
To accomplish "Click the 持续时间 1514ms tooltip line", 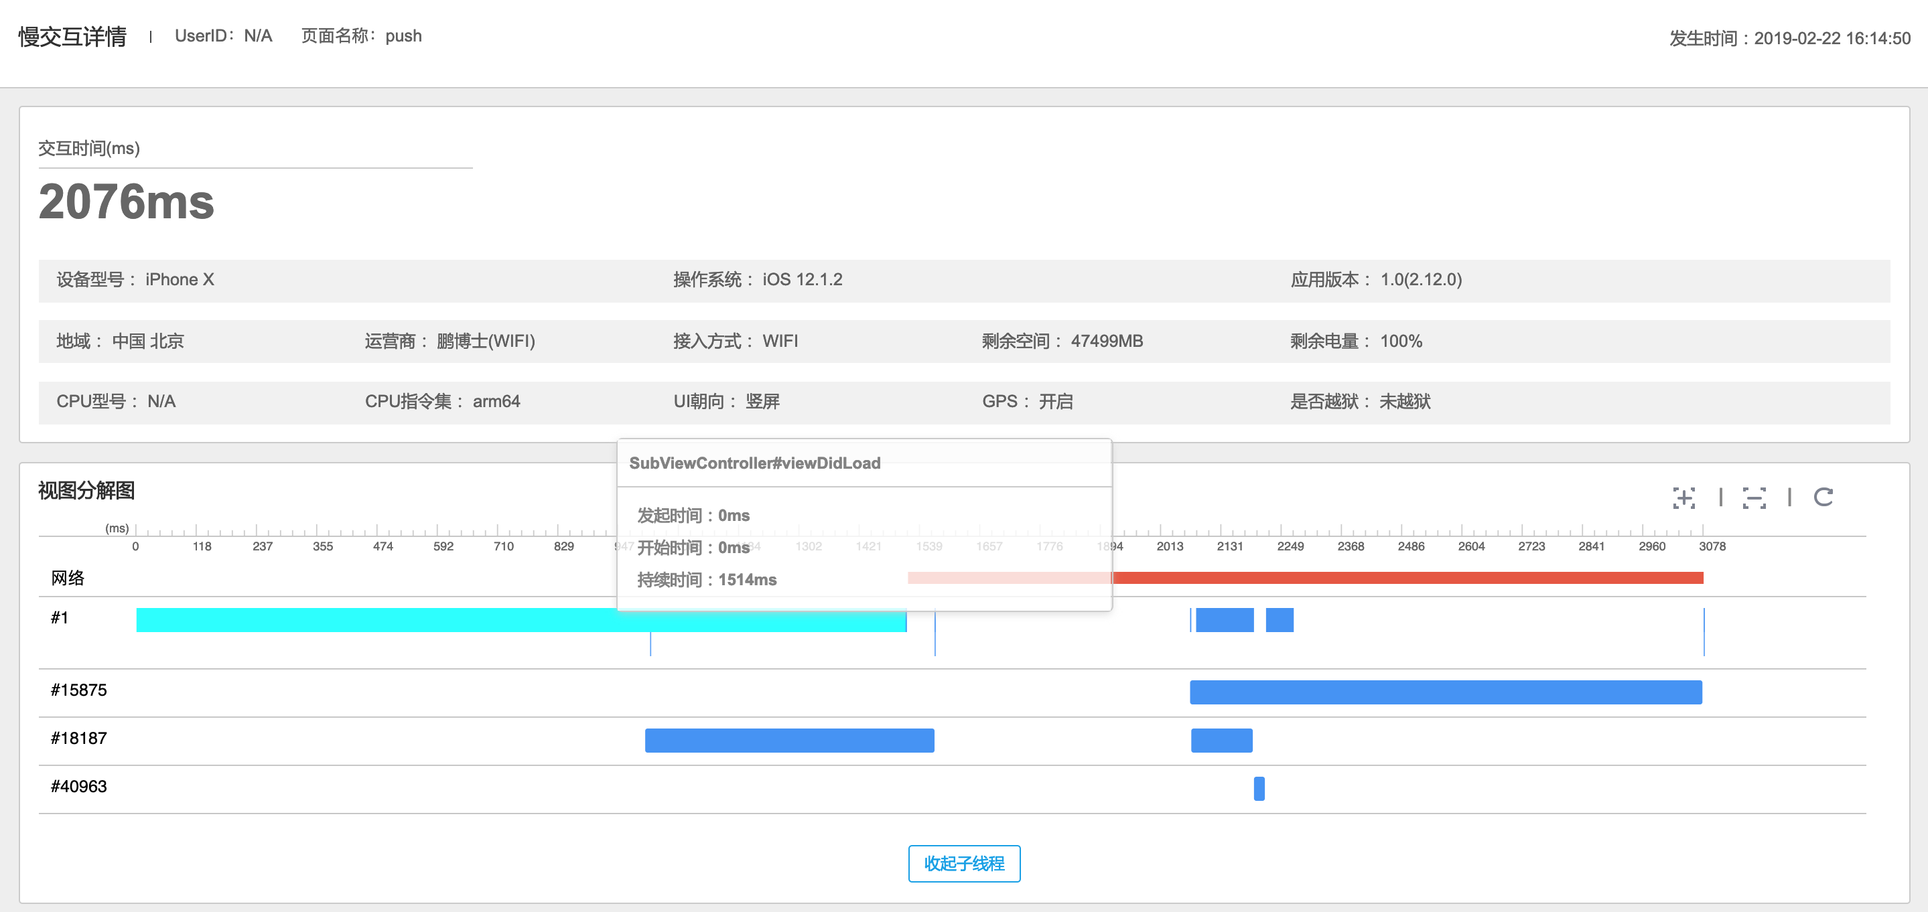I will (x=707, y=580).
